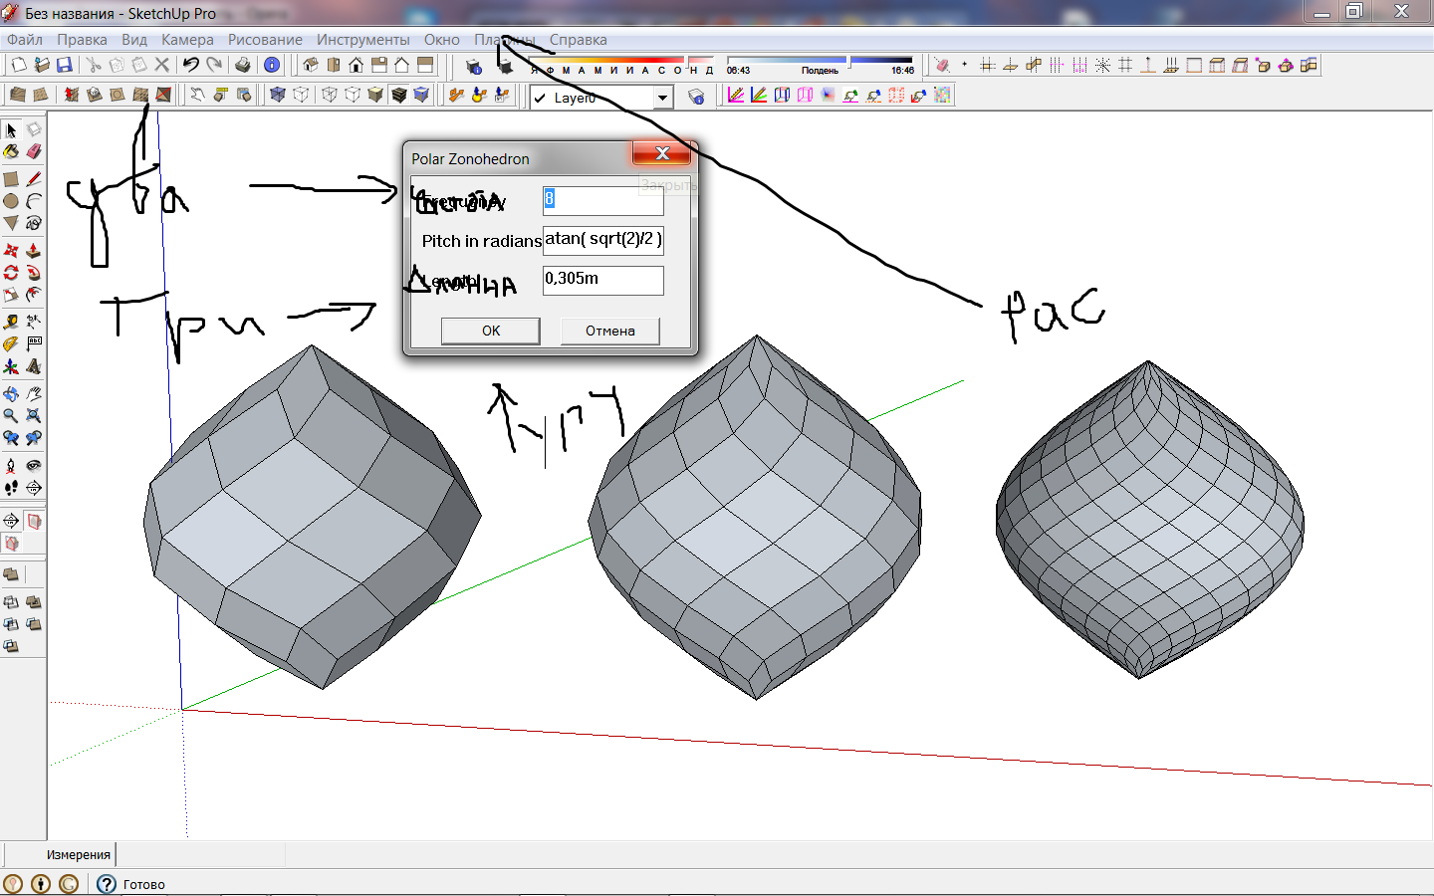Select the Push/Pull tool
Image resolution: width=1434 pixels, height=896 pixels.
[34, 250]
